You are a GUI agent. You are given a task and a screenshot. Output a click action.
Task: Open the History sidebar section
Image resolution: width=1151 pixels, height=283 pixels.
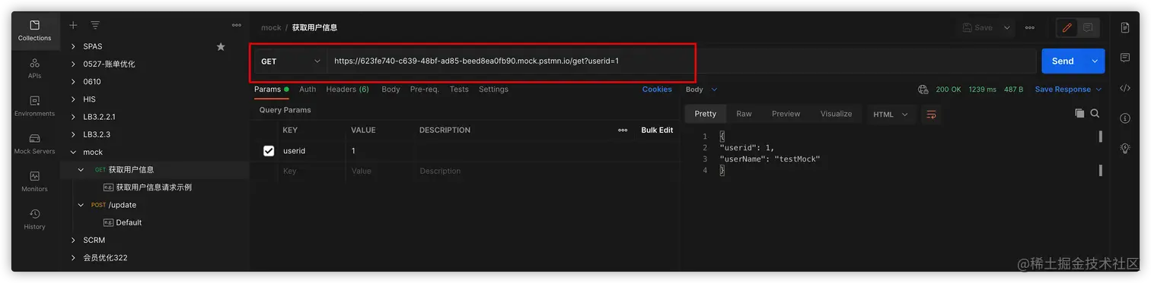[x=34, y=219]
